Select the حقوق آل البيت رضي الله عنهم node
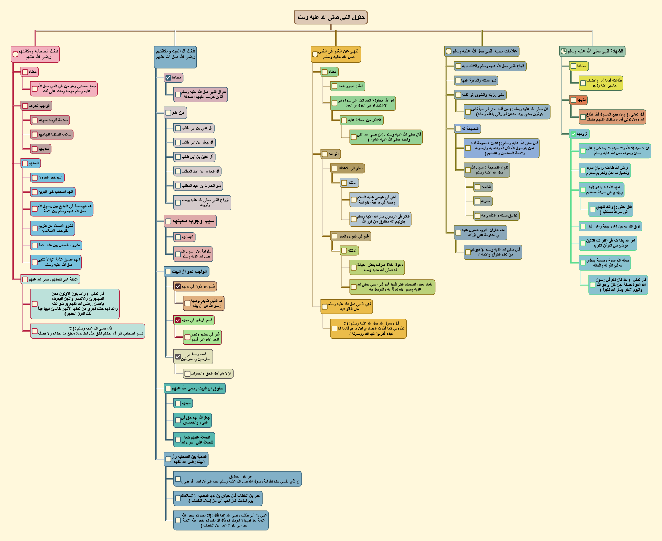The width and height of the screenshot is (662, 541). click(198, 388)
